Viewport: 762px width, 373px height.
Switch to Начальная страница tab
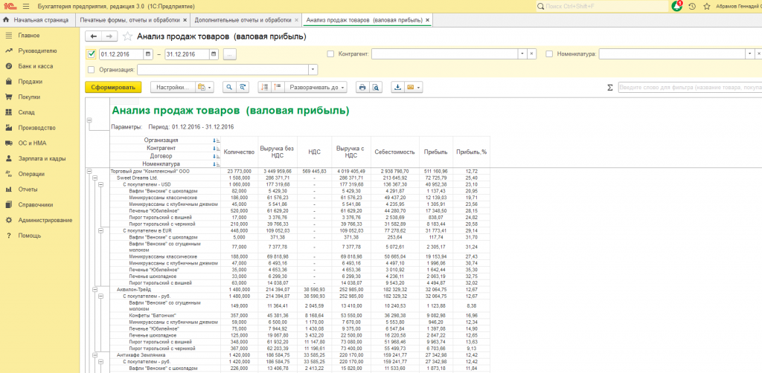(x=37, y=20)
